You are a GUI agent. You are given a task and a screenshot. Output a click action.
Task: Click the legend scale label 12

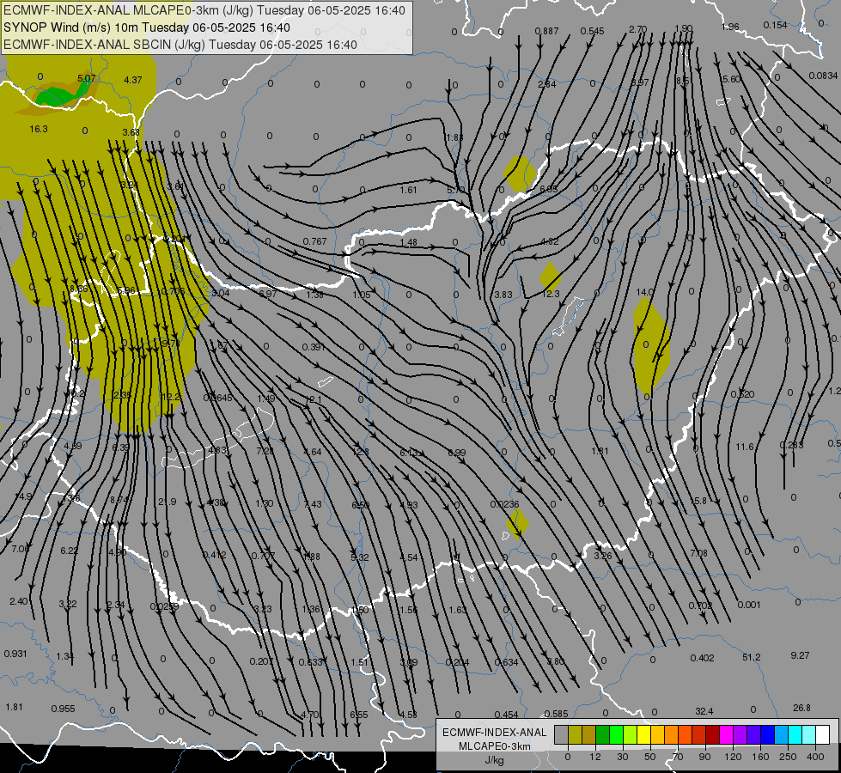pyautogui.click(x=595, y=757)
